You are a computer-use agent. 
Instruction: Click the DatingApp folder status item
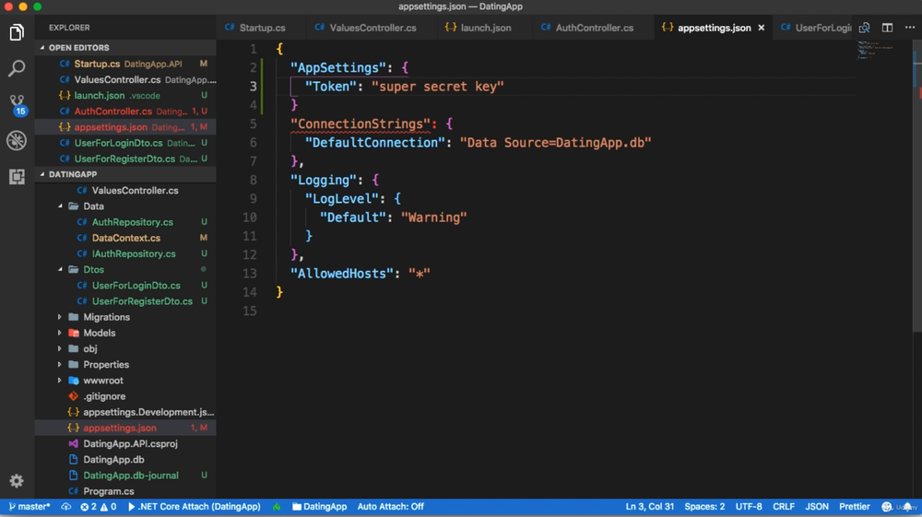click(x=319, y=507)
